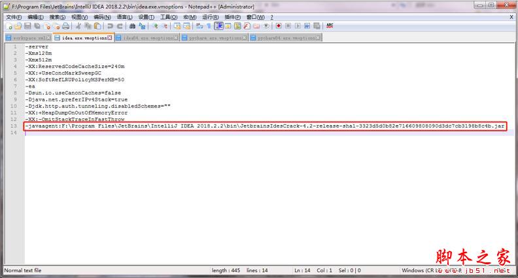Zoom out using the toolbar magnifier icon
This screenshot has height=278, width=518.
(164, 26)
